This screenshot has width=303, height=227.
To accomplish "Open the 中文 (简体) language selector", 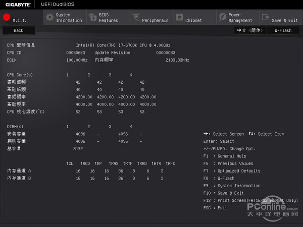I will 249,30.
